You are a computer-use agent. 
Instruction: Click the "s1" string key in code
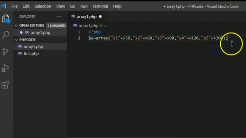(115, 38)
